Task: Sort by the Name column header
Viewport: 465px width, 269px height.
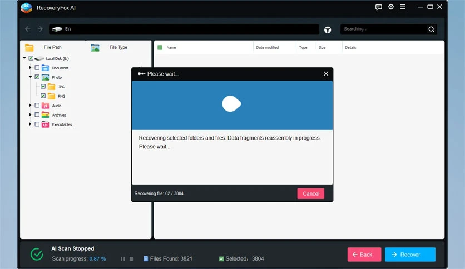Action: [x=171, y=47]
